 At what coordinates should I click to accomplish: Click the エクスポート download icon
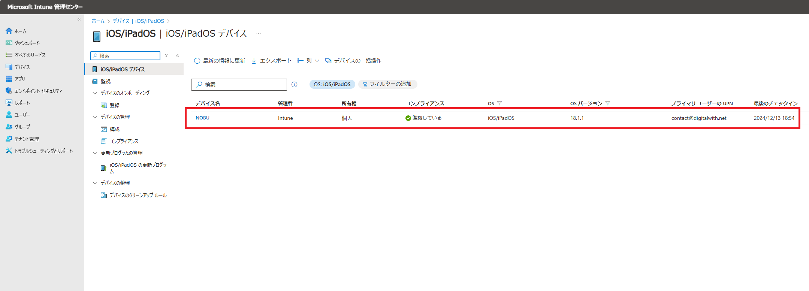tap(254, 61)
